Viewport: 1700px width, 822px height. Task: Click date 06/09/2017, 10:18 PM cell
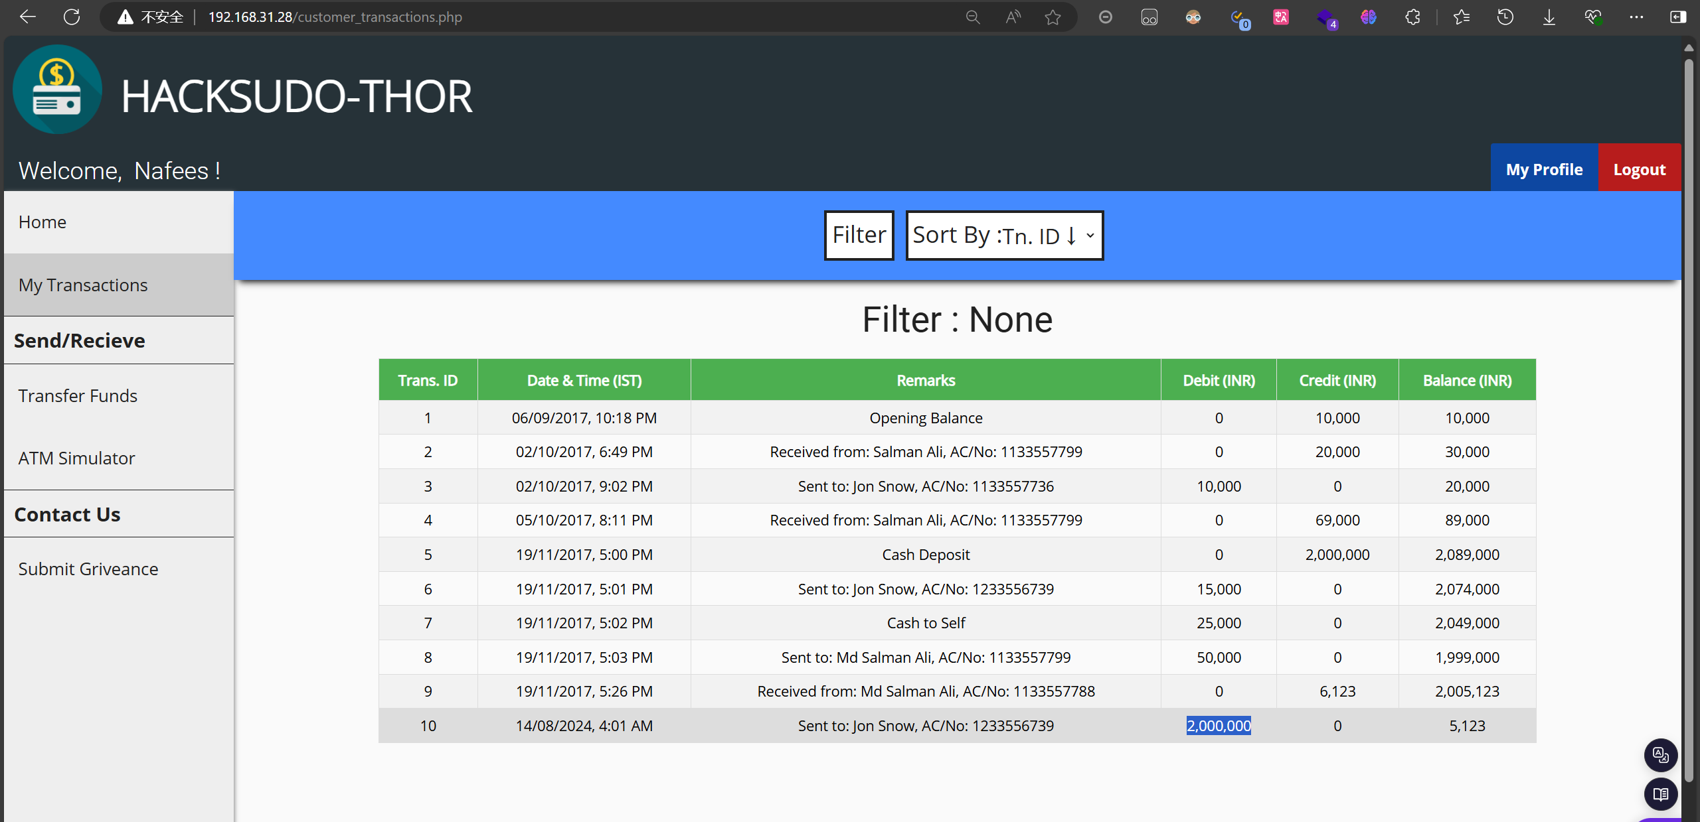pos(584,418)
